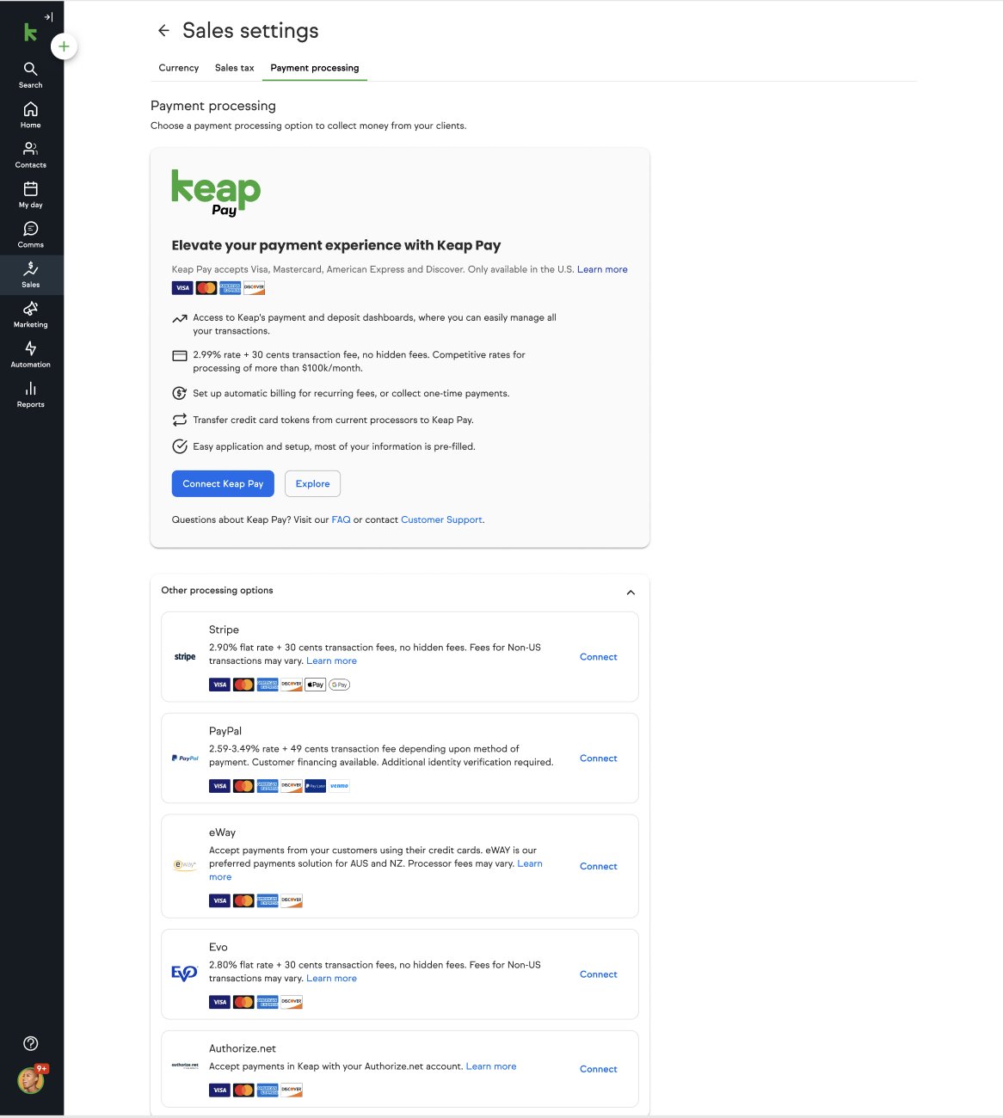1003x1118 pixels.
Task: Click the Explore button
Action: (x=312, y=484)
